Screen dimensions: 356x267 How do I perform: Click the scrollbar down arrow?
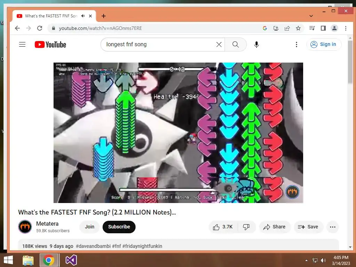[x=350, y=247]
